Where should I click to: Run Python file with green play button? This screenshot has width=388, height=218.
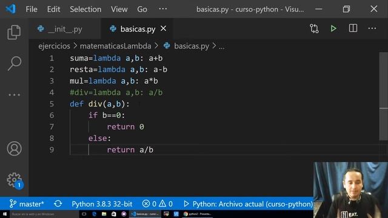click(x=333, y=28)
